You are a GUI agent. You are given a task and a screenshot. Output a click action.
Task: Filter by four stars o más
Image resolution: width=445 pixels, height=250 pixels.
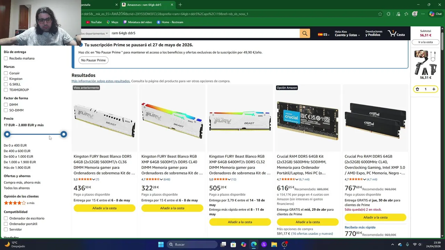pos(19,203)
